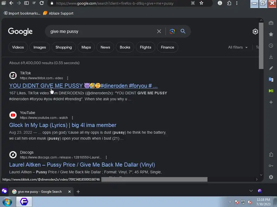The width and height of the screenshot is (277, 207).
Task: Close the Google Search tab
Action: pyautogui.click(x=70, y=192)
